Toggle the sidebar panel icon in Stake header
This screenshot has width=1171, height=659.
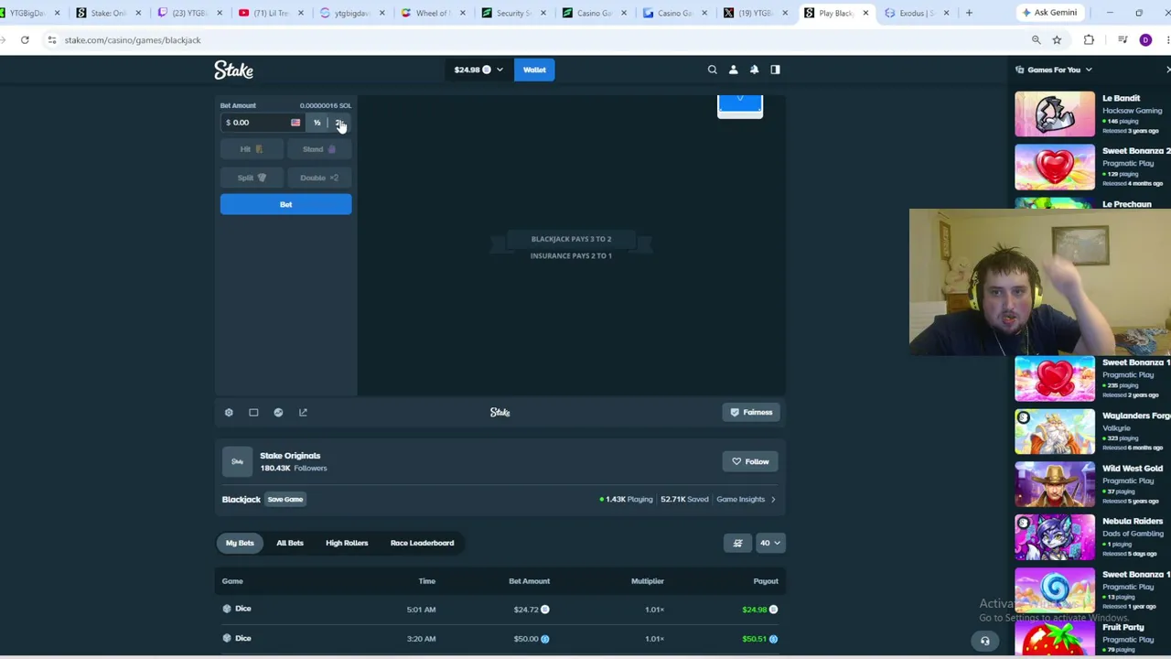775,70
